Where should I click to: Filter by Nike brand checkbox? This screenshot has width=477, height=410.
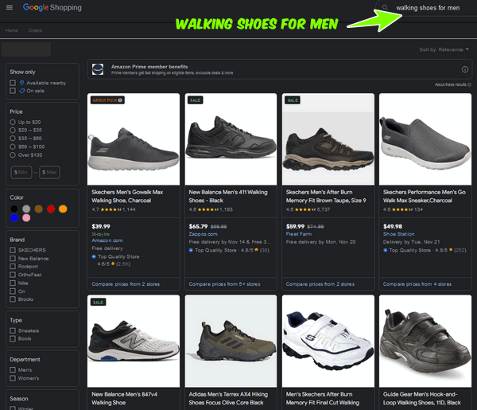[13, 283]
